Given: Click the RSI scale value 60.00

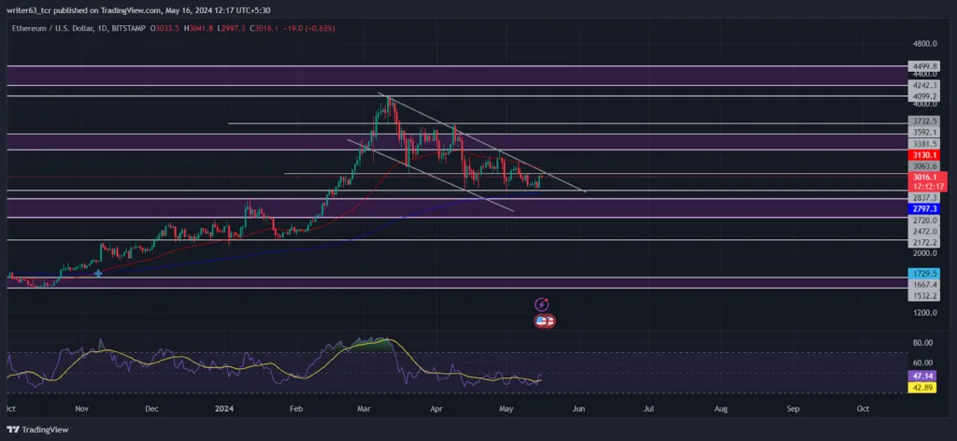Looking at the screenshot, I should click(922, 363).
